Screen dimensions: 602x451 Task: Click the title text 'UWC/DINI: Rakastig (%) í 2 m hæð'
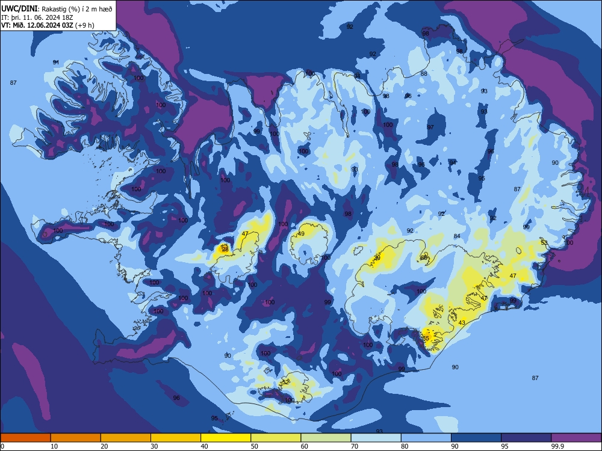pyautogui.click(x=57, y=9)
